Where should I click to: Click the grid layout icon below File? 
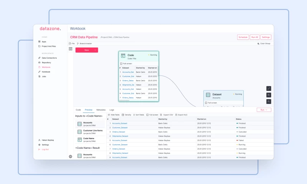(x=71, y=49)
